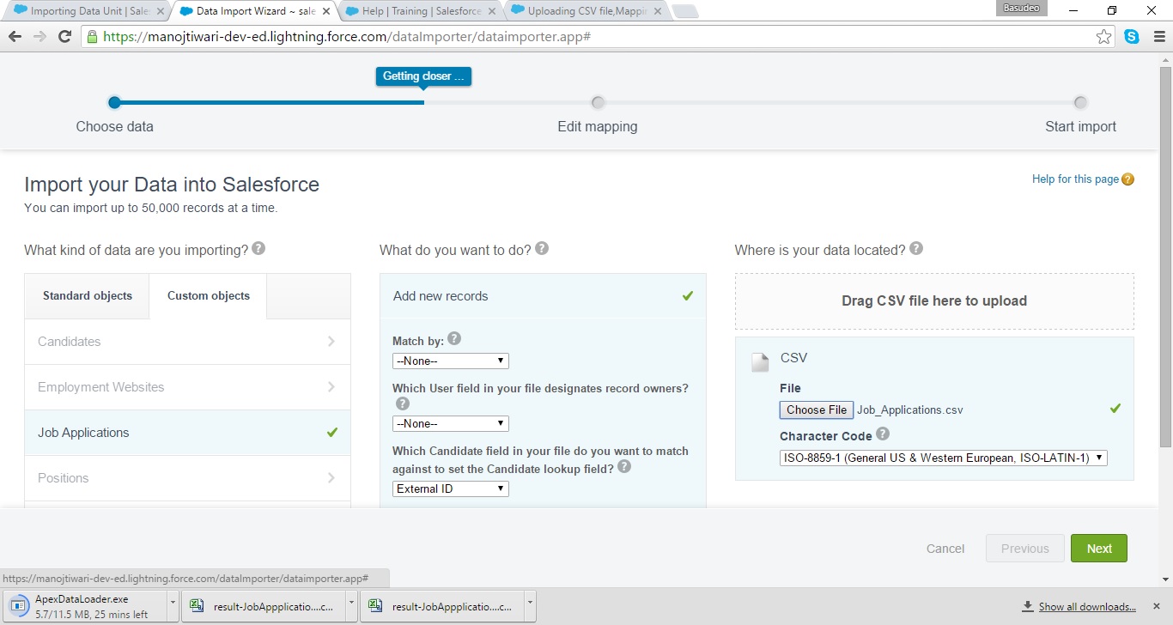Click the browser address bar
Screen dimensions: 1173x625
[597, 37]
